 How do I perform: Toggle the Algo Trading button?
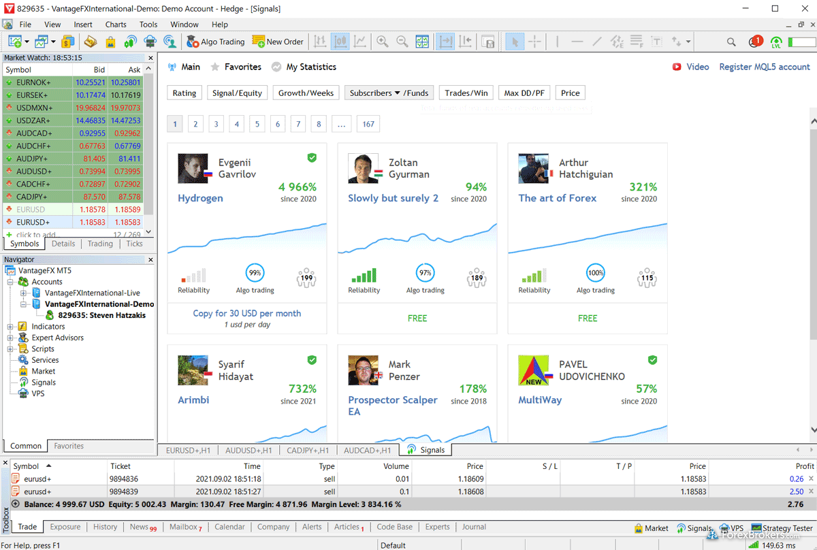(215, 42)
